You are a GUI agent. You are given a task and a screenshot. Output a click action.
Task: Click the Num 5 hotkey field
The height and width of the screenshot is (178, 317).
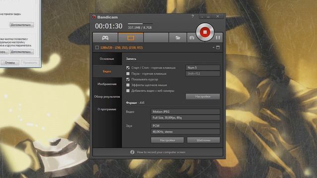pyautogui.click(x=203, y=68)
